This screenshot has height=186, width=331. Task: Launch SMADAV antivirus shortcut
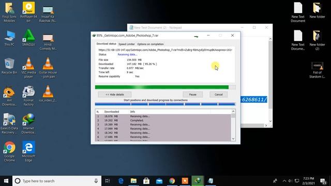point(28,38)
